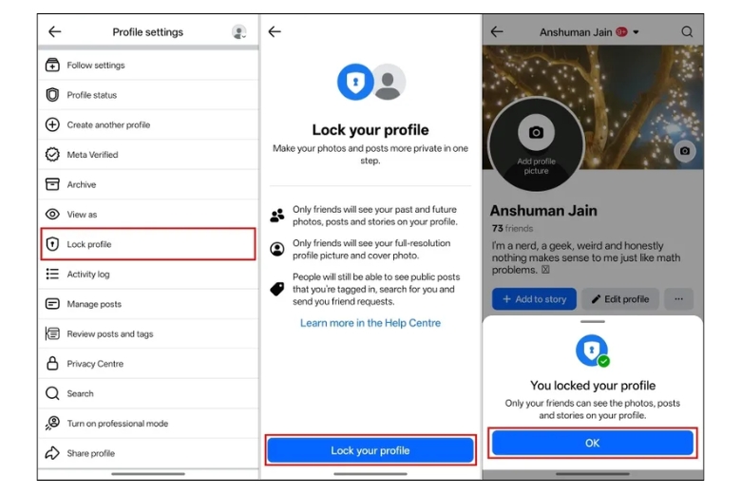Click the Profile status shield icon
741x494 pixels.
tap(52, 95)
